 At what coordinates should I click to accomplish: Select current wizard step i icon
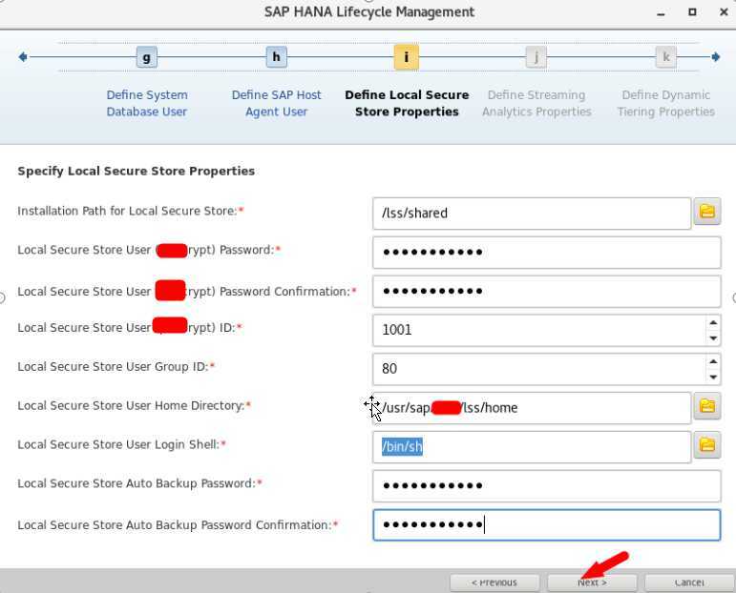tap(406, 57)
